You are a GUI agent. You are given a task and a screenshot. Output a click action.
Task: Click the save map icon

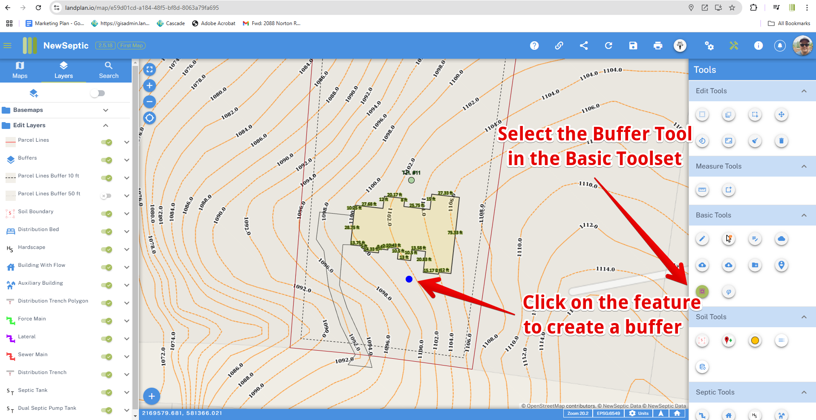click(633, 46)
